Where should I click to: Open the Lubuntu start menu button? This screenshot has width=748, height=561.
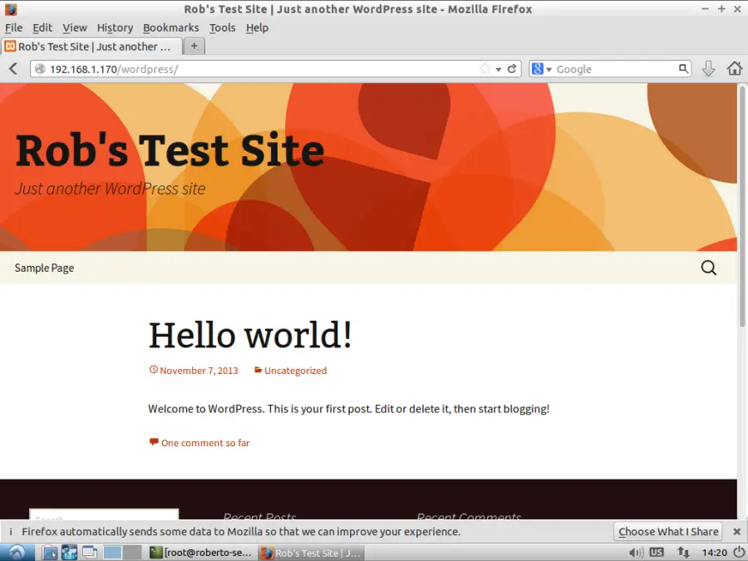pos(17,553)
